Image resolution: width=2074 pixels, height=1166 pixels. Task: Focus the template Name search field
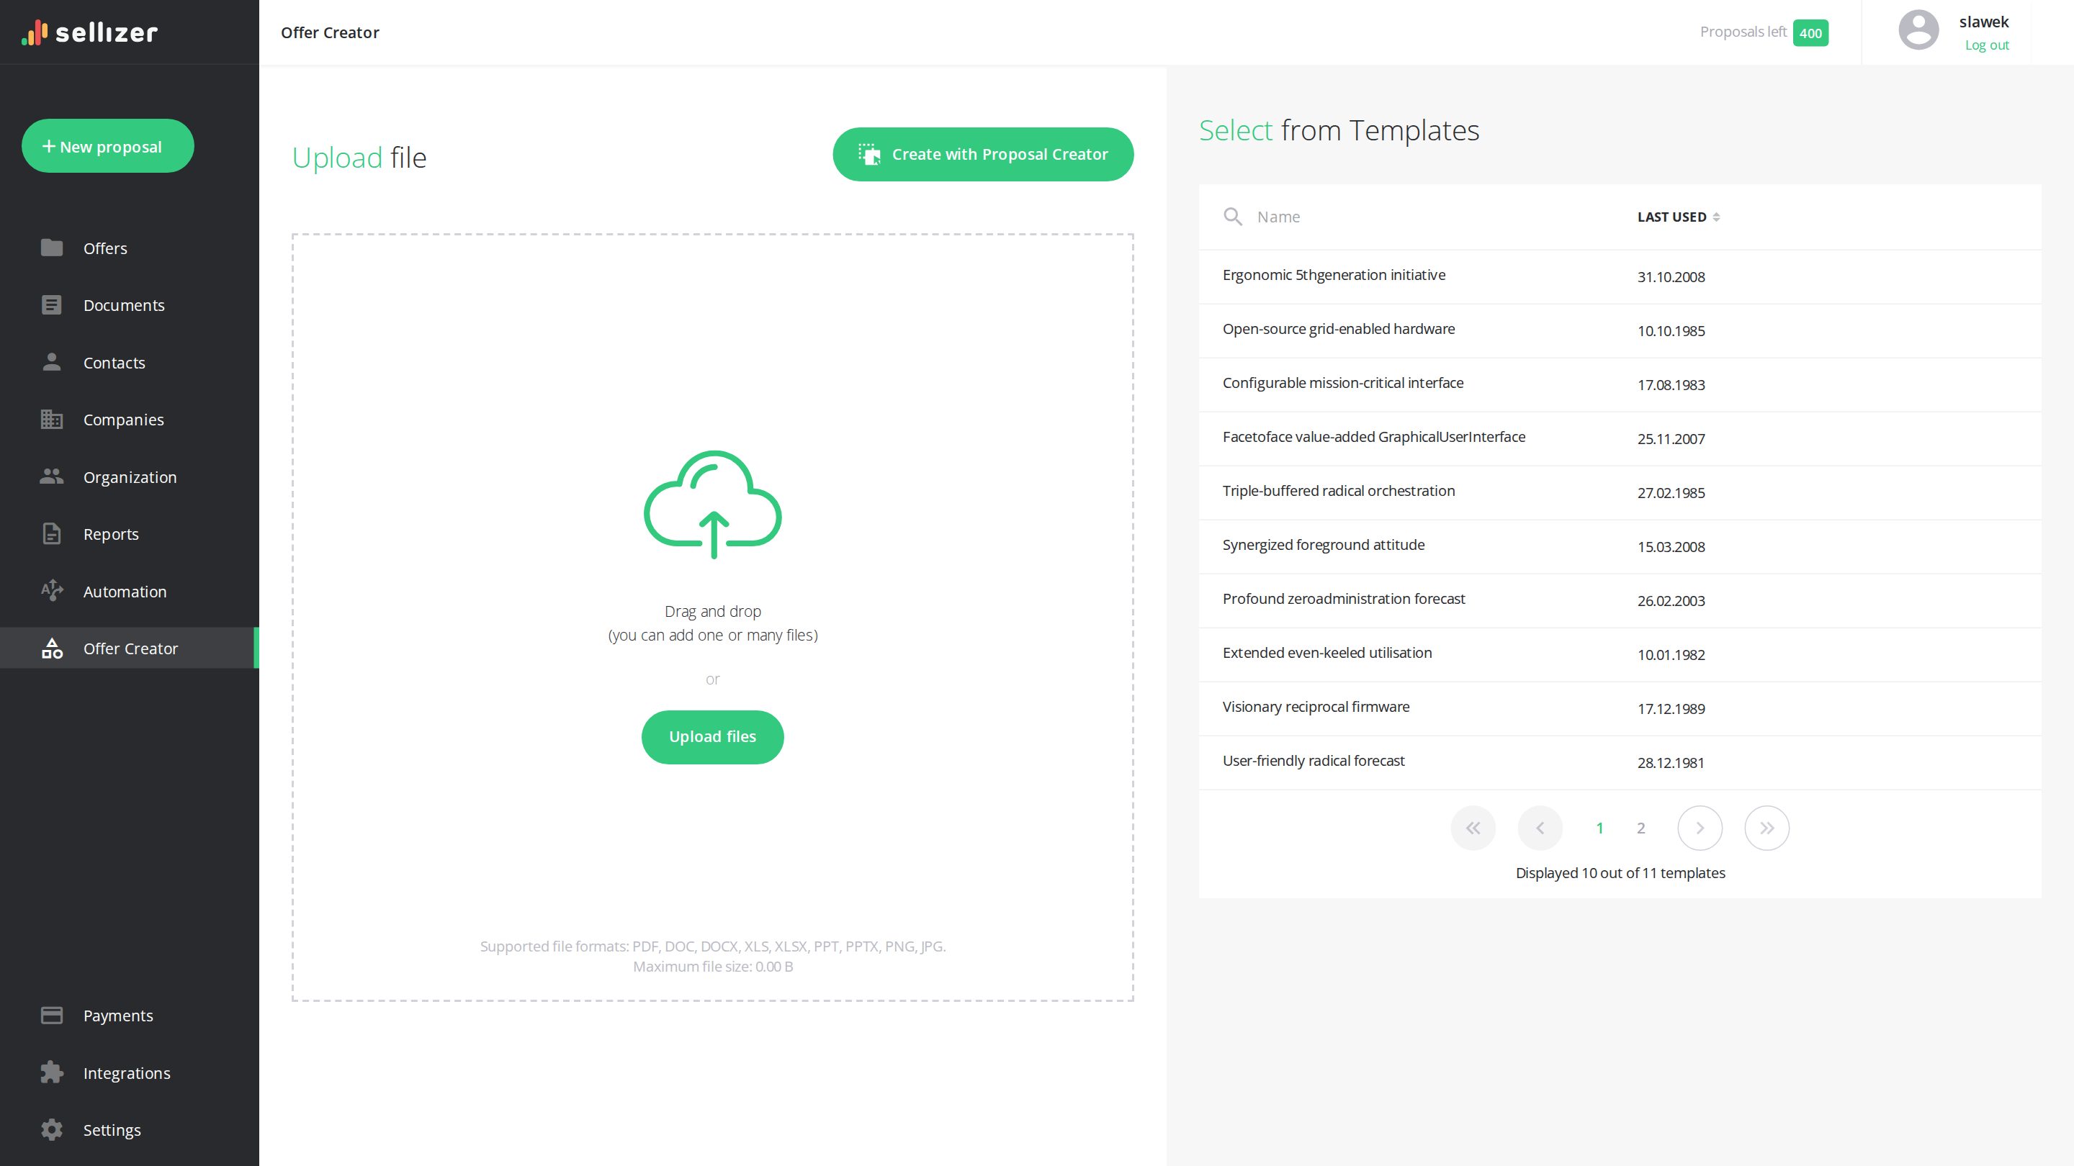coord(1417,217)
